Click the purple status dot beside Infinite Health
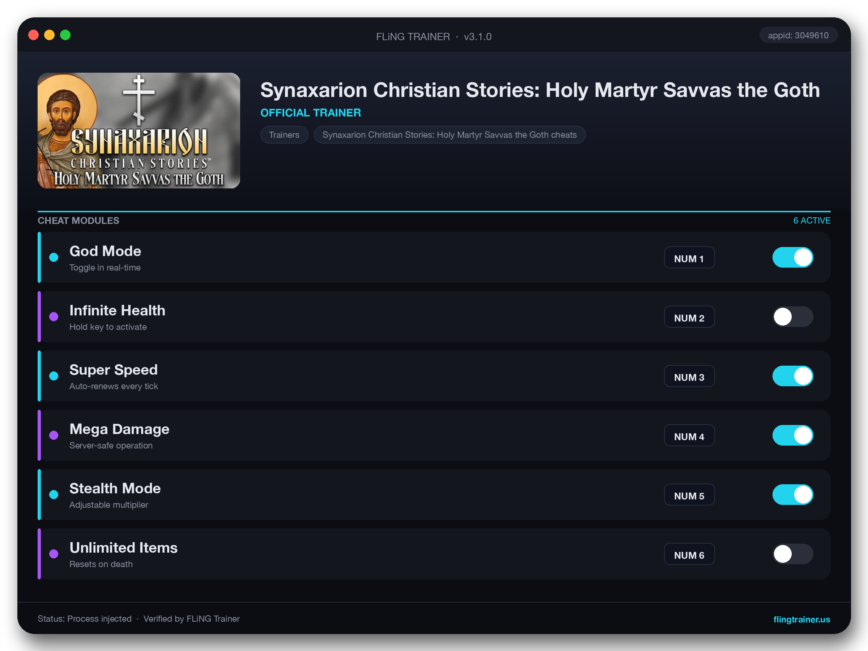The image size is (868, 651). point(54,317)
